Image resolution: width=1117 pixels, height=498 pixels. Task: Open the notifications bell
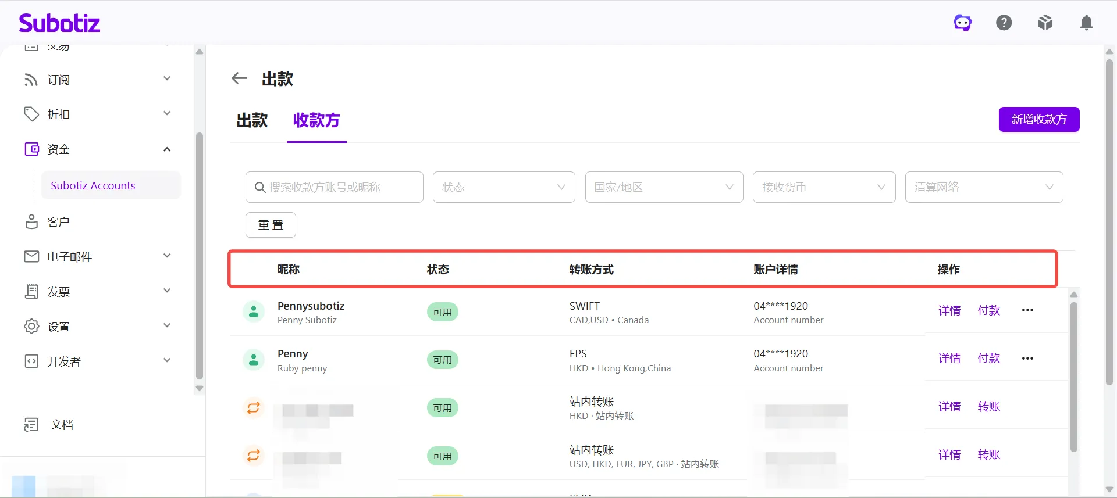(1086, 23)
